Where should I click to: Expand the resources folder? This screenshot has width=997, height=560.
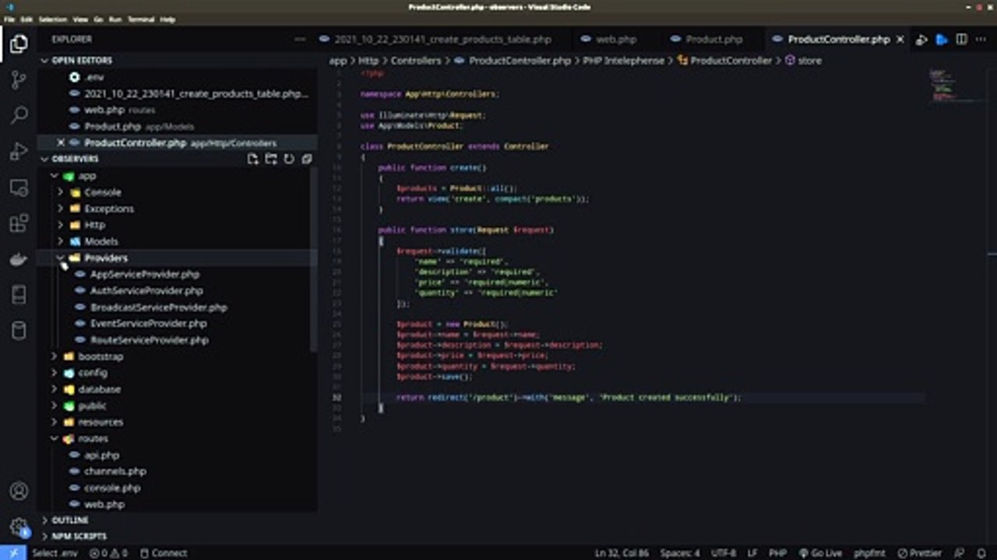click(55, 422)
